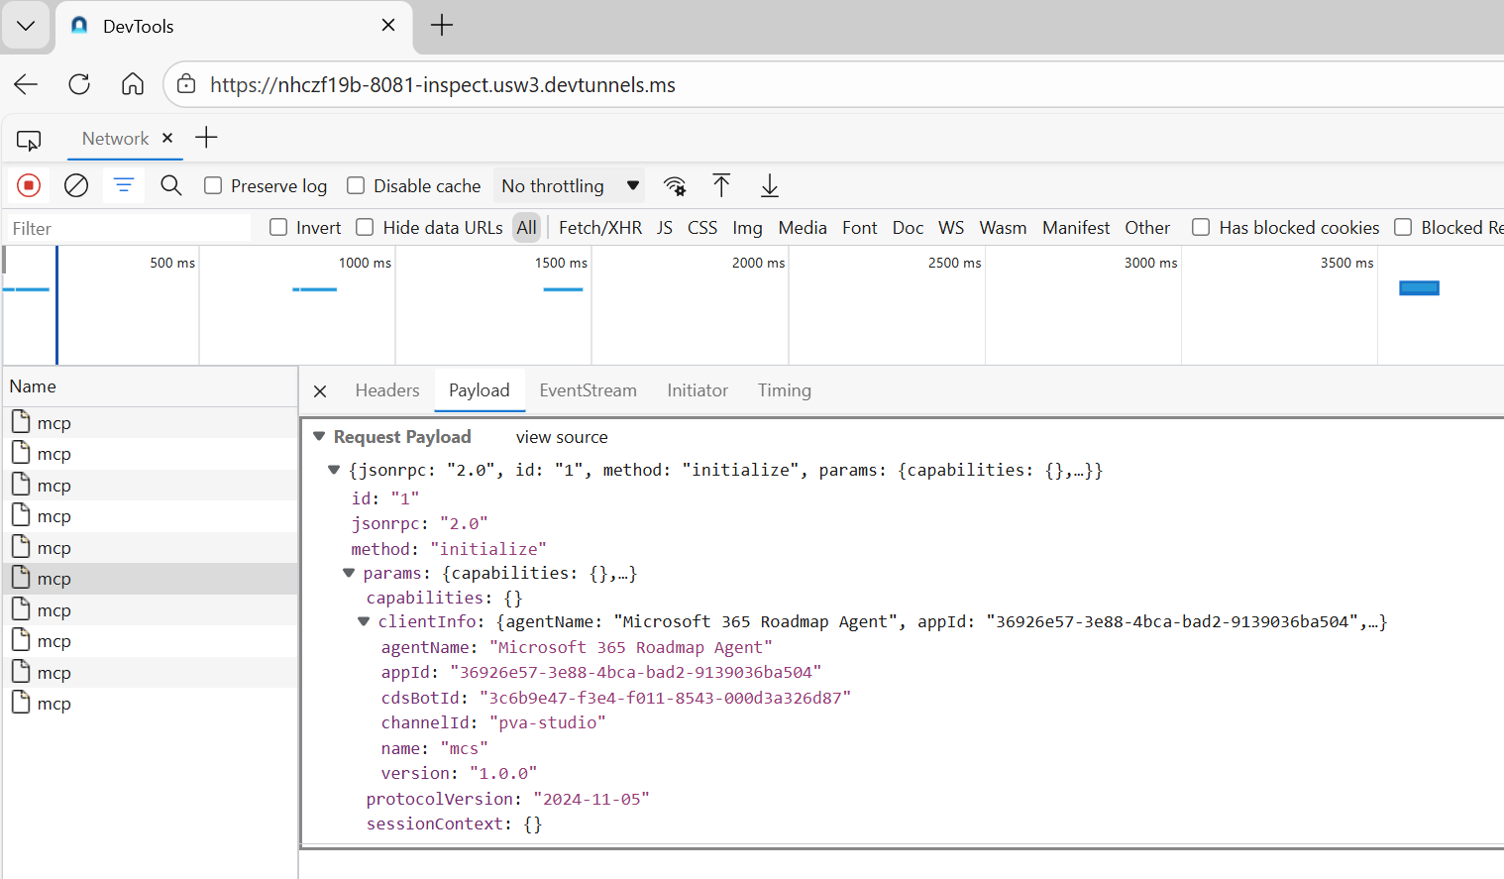Image resolution: width=1504 pixels, height=879 pixels.
Task: Hide the network filter bar
Action: 123,185
